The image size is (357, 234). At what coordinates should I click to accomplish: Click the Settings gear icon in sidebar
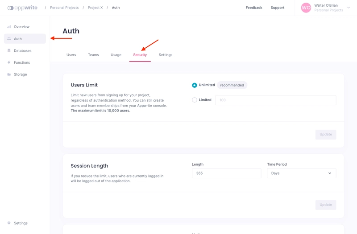coord(9,223)
